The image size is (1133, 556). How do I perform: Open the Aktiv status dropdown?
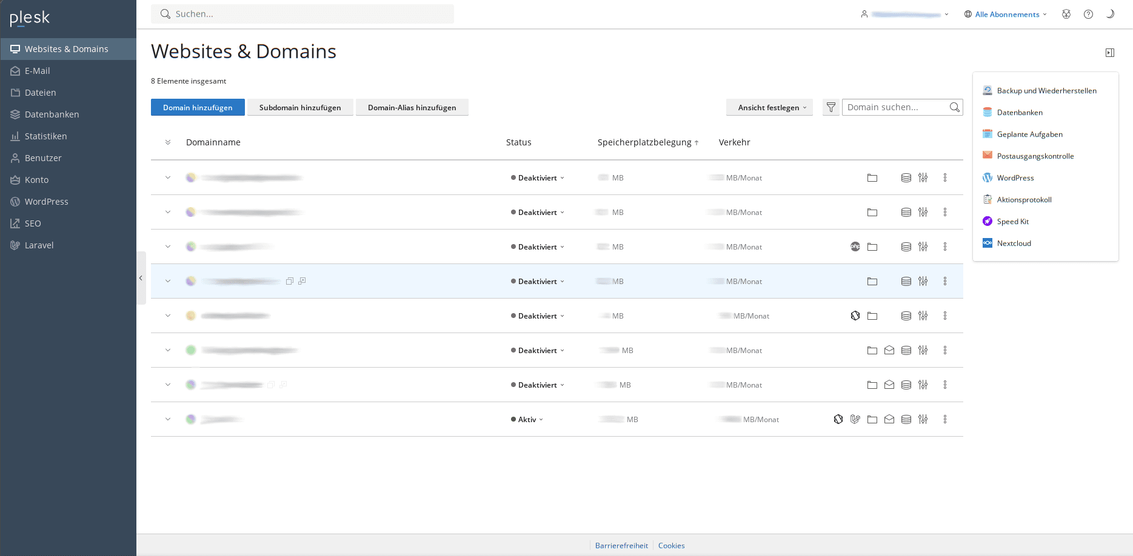[x=527, y=420]
